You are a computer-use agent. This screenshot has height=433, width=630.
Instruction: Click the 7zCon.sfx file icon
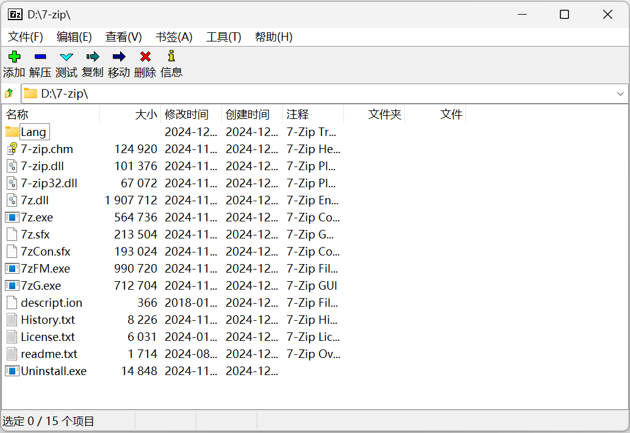12,251
